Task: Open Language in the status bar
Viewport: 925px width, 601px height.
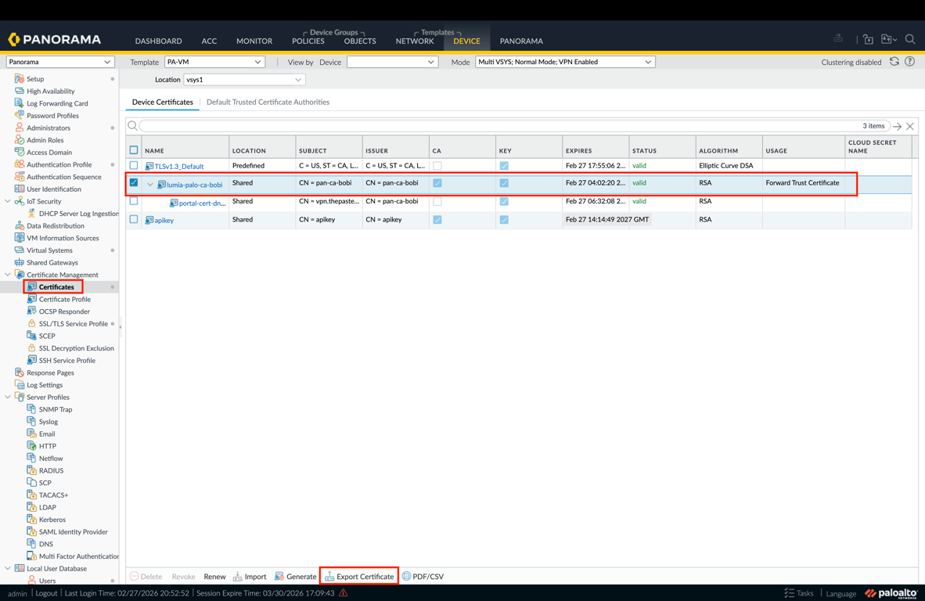Action: pos(840,593)
